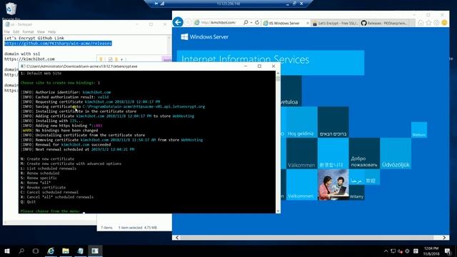Click the Windows Server logo
457x257 pixels.
click(205, 36)
